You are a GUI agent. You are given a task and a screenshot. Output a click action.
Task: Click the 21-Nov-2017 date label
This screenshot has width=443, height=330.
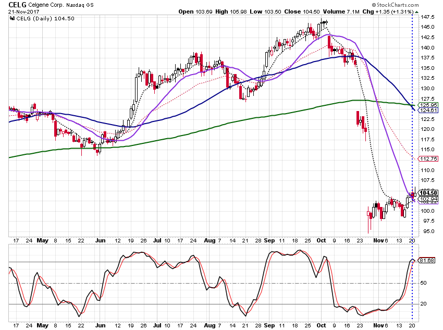(24, 12)
